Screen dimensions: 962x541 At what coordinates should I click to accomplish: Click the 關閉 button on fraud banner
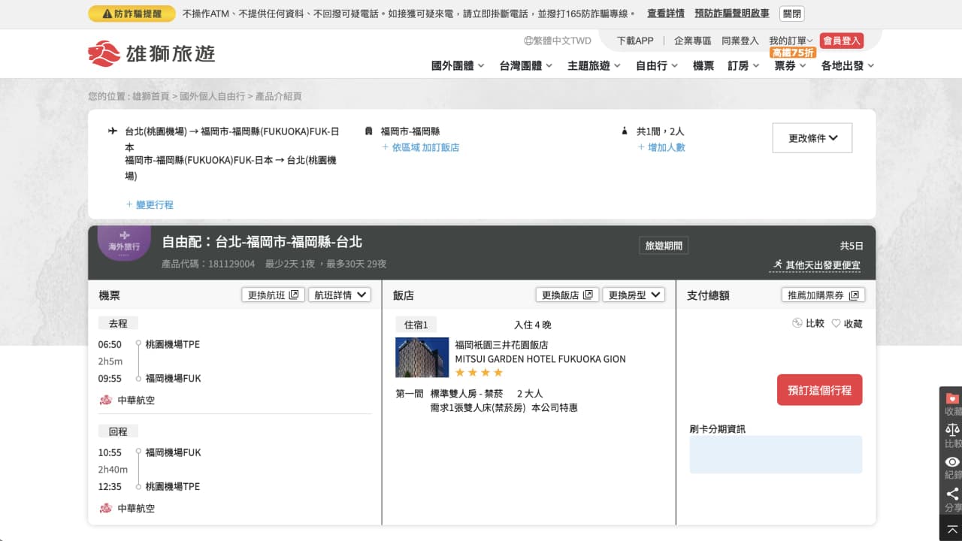click(791, 14)
